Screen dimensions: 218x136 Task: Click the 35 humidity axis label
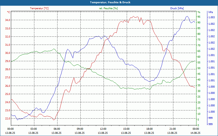pyautogui.click(x=199, y=85)
